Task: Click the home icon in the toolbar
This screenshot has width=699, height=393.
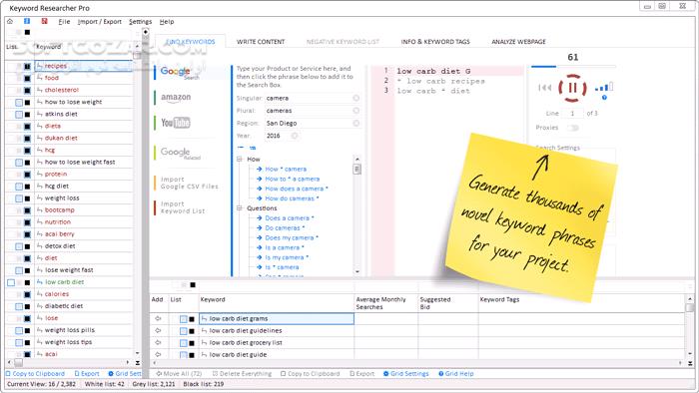Action: coord(10,21)
